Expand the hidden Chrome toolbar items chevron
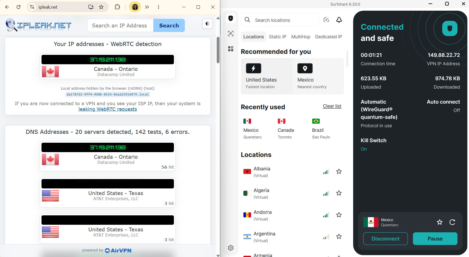 point(147,7)
